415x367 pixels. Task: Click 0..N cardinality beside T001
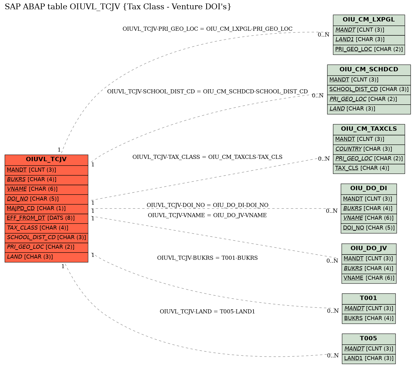[333, 311]
